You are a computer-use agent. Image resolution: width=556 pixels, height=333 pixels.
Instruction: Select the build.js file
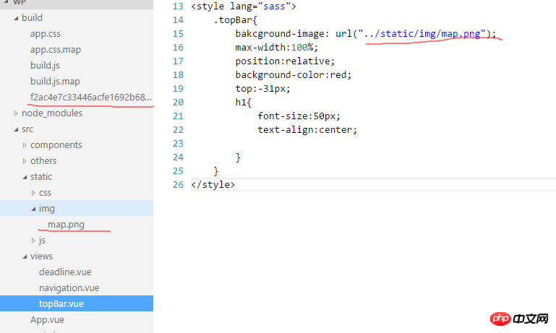[x=45, y=66]
